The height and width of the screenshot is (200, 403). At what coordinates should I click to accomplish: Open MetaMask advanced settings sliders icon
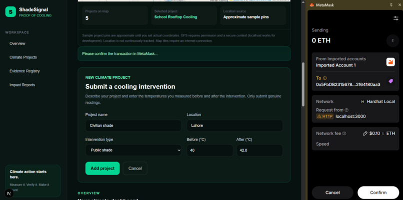pos(396,18)
